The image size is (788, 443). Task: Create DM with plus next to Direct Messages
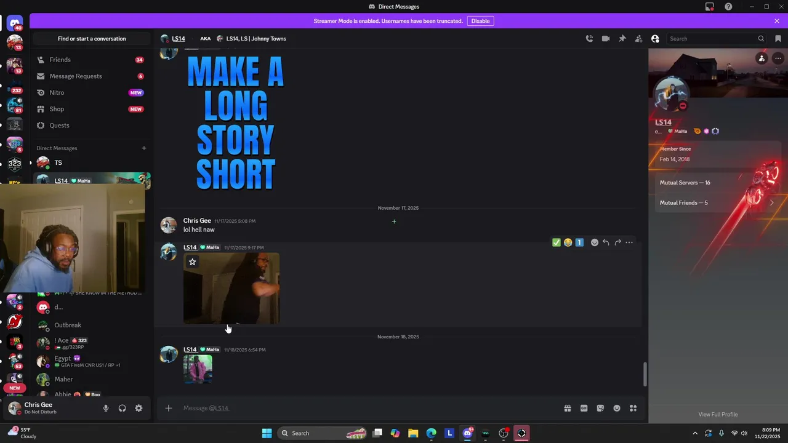click(144, 148)
